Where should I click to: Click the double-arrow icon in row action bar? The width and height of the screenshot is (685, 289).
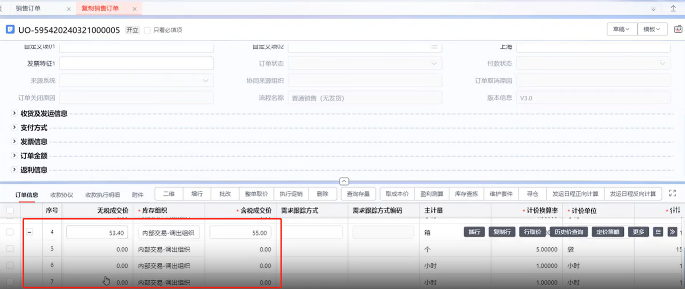click(x=672, y=232)
